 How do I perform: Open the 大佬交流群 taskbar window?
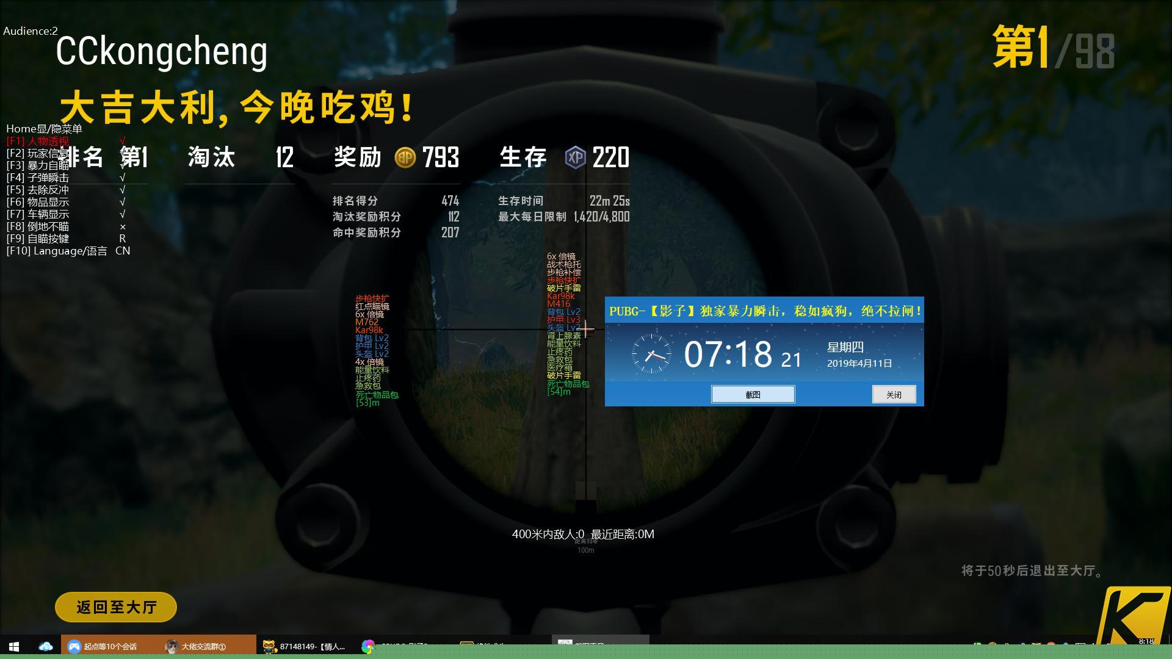pyautogui.click(x=208, y=646)
